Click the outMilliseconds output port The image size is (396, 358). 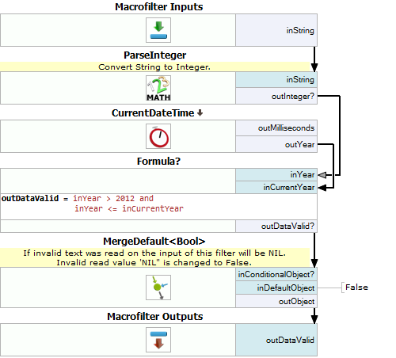(276, 128)
